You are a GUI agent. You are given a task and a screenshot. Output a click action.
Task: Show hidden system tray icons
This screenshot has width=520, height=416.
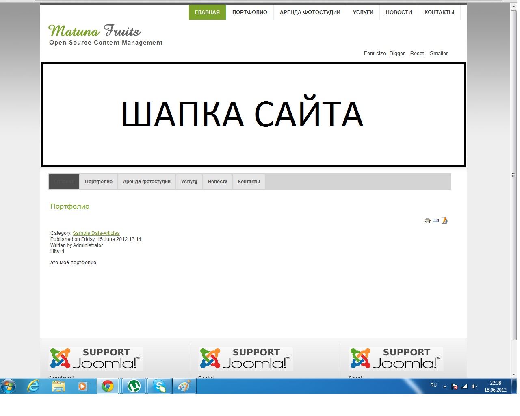(x=444, y=386)
